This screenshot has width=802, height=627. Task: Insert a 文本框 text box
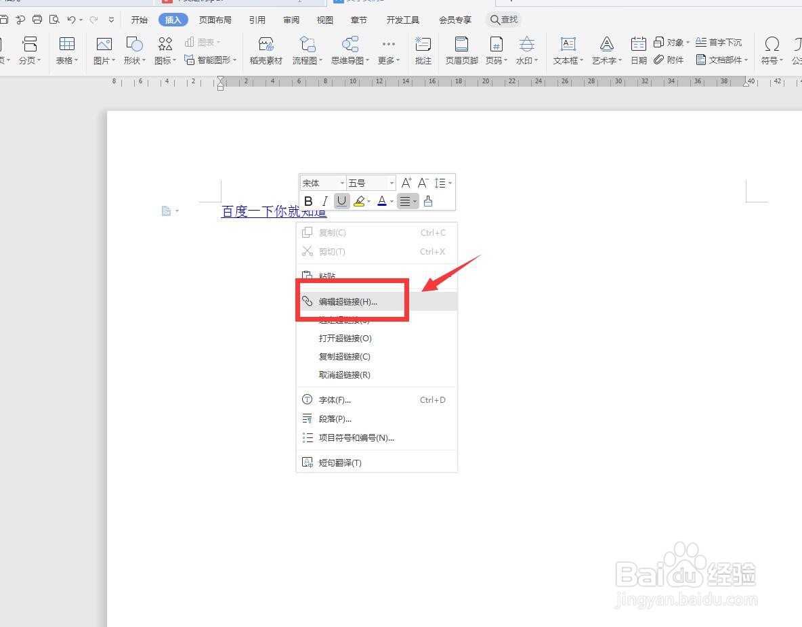click(568, 50)
